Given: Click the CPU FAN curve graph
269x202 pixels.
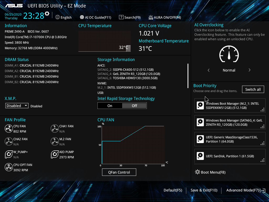Looking at the screenshot, I should [x=133, y=145].
